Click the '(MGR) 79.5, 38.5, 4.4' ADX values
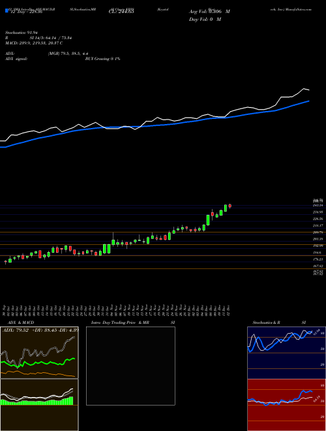 click(68, 54)
